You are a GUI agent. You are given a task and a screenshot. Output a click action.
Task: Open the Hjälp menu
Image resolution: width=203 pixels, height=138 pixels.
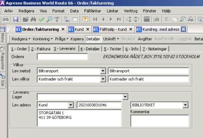(x=166, y=11)
